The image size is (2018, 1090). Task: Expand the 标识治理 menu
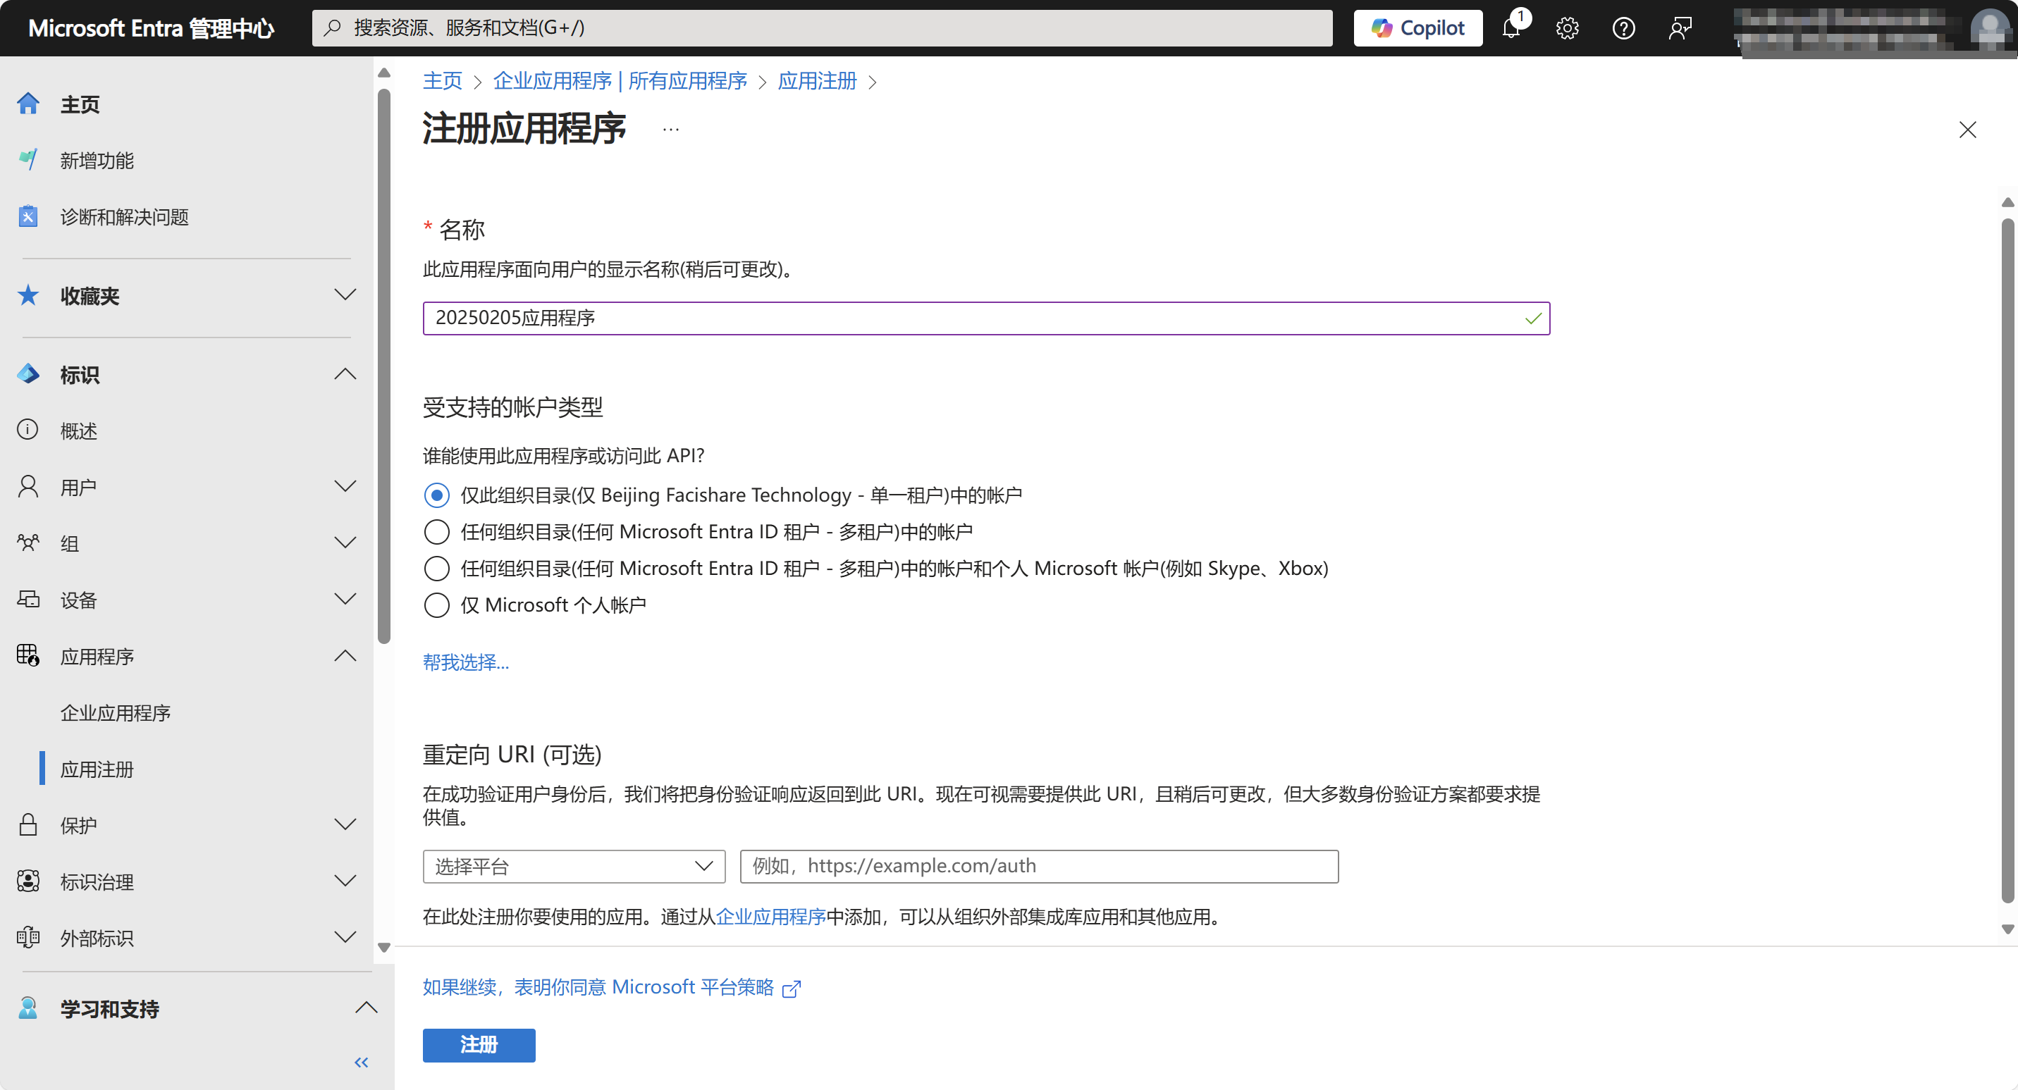click(345, 881)
